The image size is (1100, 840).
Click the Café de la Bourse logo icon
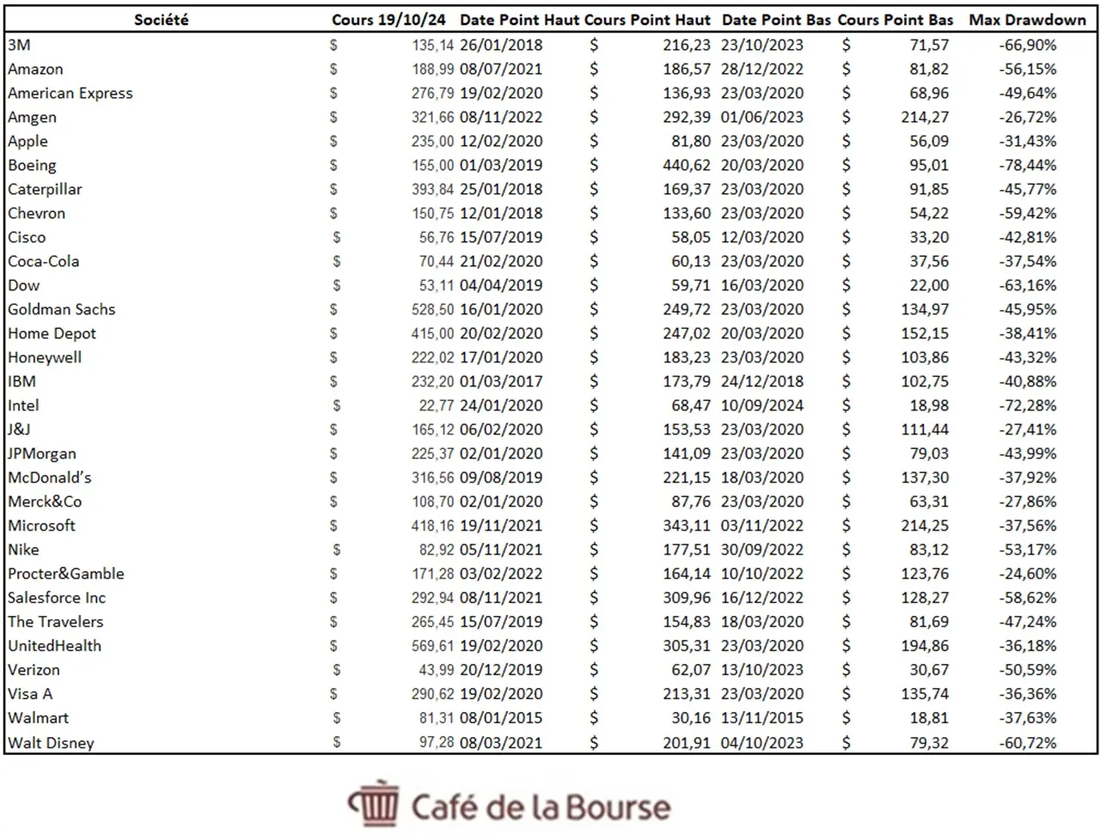(374, 803)
